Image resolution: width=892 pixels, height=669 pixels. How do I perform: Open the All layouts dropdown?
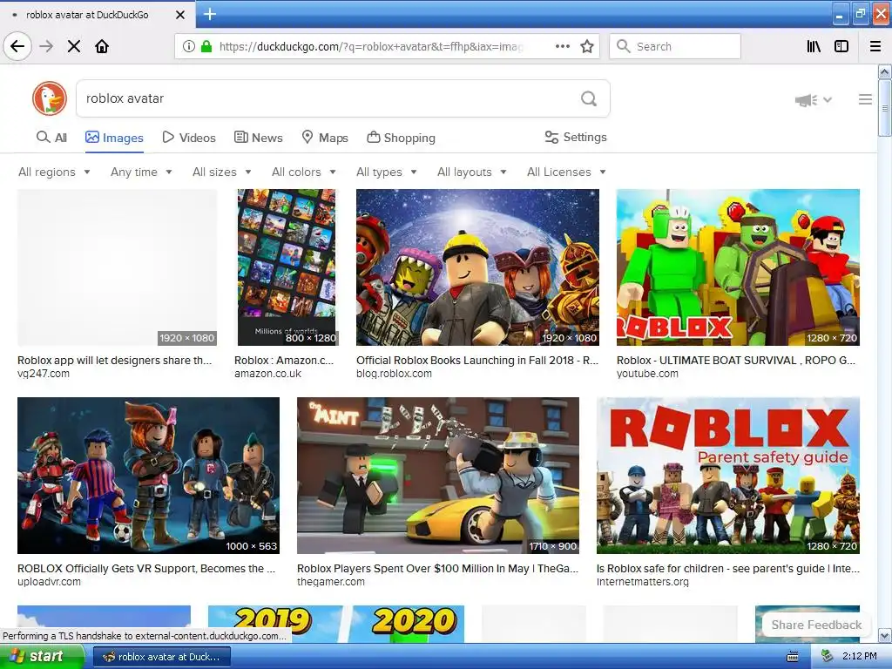tap(471, 172)
